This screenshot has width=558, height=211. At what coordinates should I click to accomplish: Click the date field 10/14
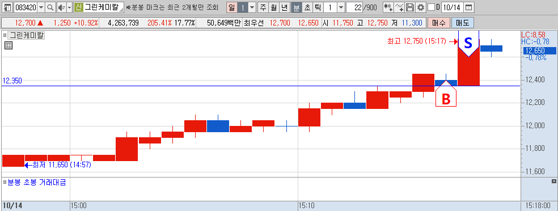pos(453,7)
